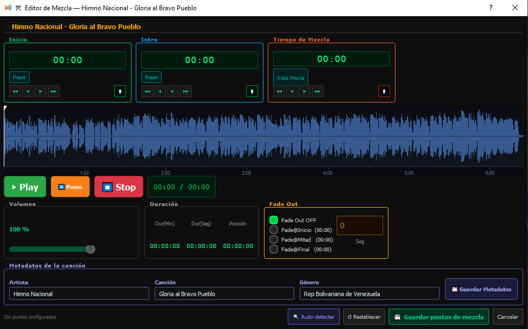The image size is (528, 329).
Task: Step forward one notch in Inicio panel
Action: (x=41, y=91)
